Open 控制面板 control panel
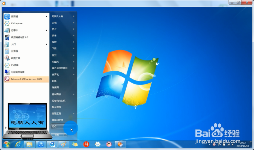The image size is (254, 150). point(63,94)
